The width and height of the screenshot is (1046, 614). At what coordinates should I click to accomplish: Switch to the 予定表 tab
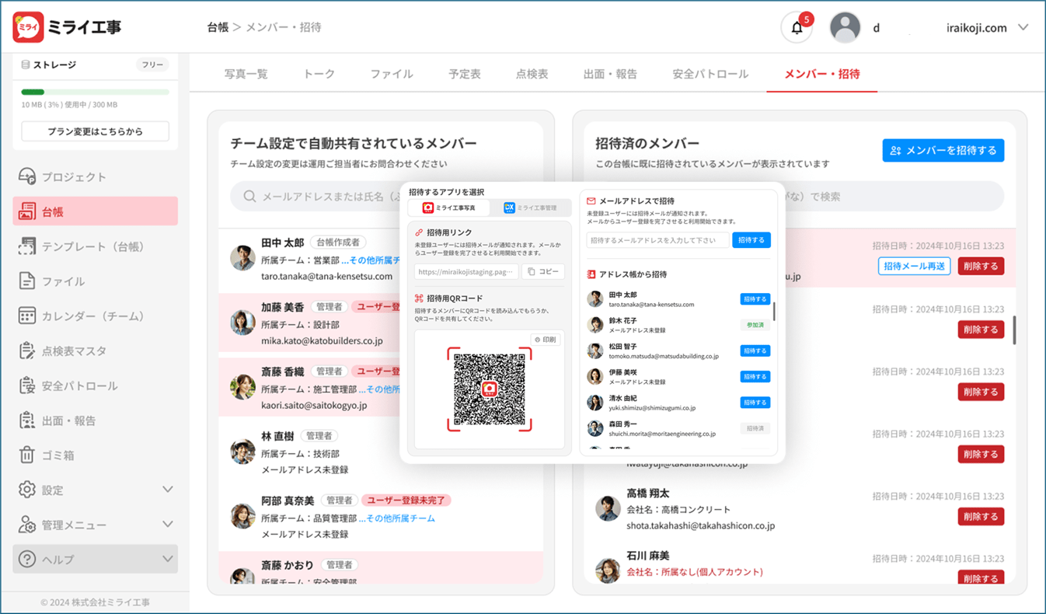click(x=465, y=74)
